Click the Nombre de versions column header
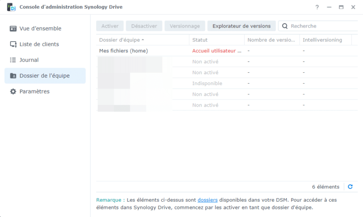 coord(272,40)
